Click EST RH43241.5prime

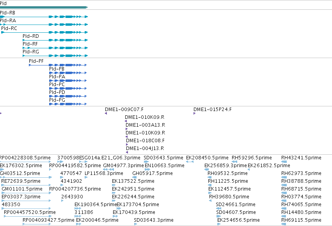tap(301, 158)
